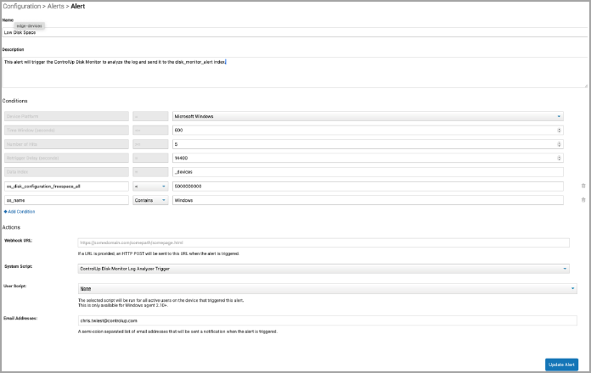591x373 pixels.
Task: Click the Add Condition link
Action: coord(21,211)
